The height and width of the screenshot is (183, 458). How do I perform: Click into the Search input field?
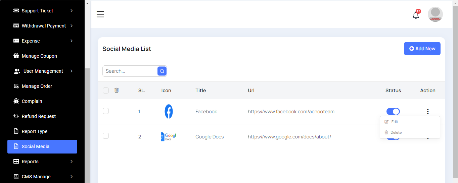130,71
